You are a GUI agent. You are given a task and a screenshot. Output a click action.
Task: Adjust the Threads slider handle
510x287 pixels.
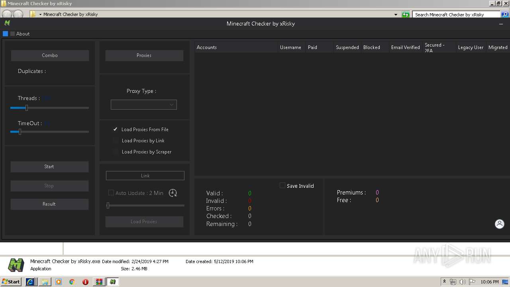[x=27, y=108]
